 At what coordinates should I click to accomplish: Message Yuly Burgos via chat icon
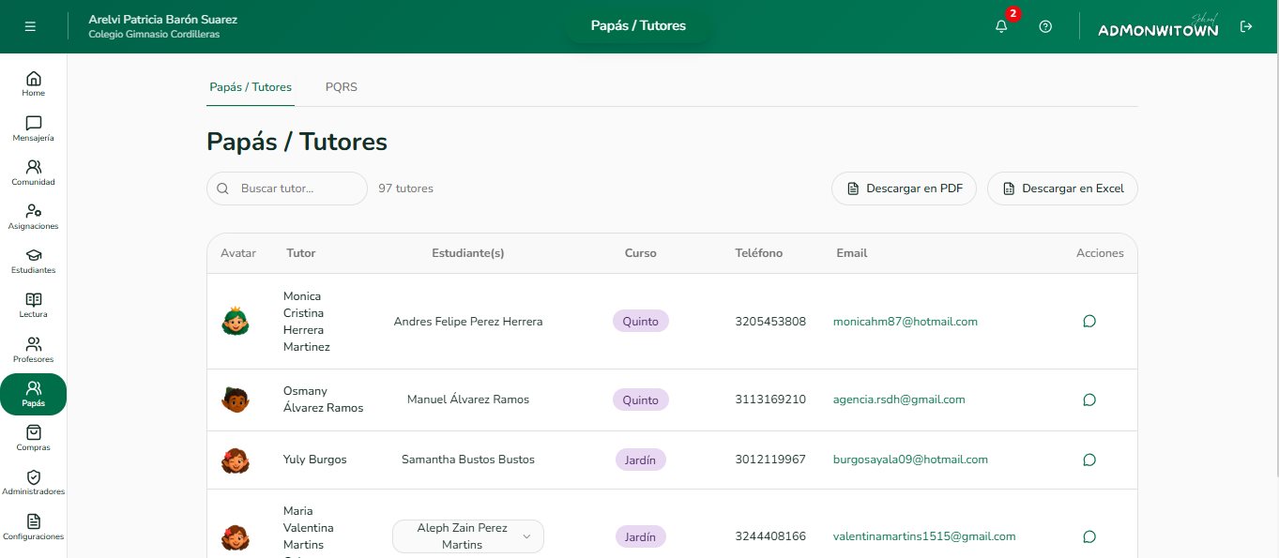point(1089,460)
